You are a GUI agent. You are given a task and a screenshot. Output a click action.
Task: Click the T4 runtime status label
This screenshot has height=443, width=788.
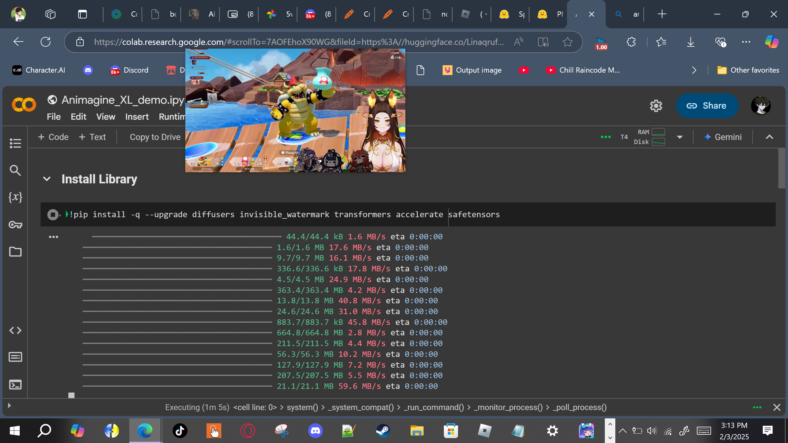pyautogui.click(x=624, y=137)
